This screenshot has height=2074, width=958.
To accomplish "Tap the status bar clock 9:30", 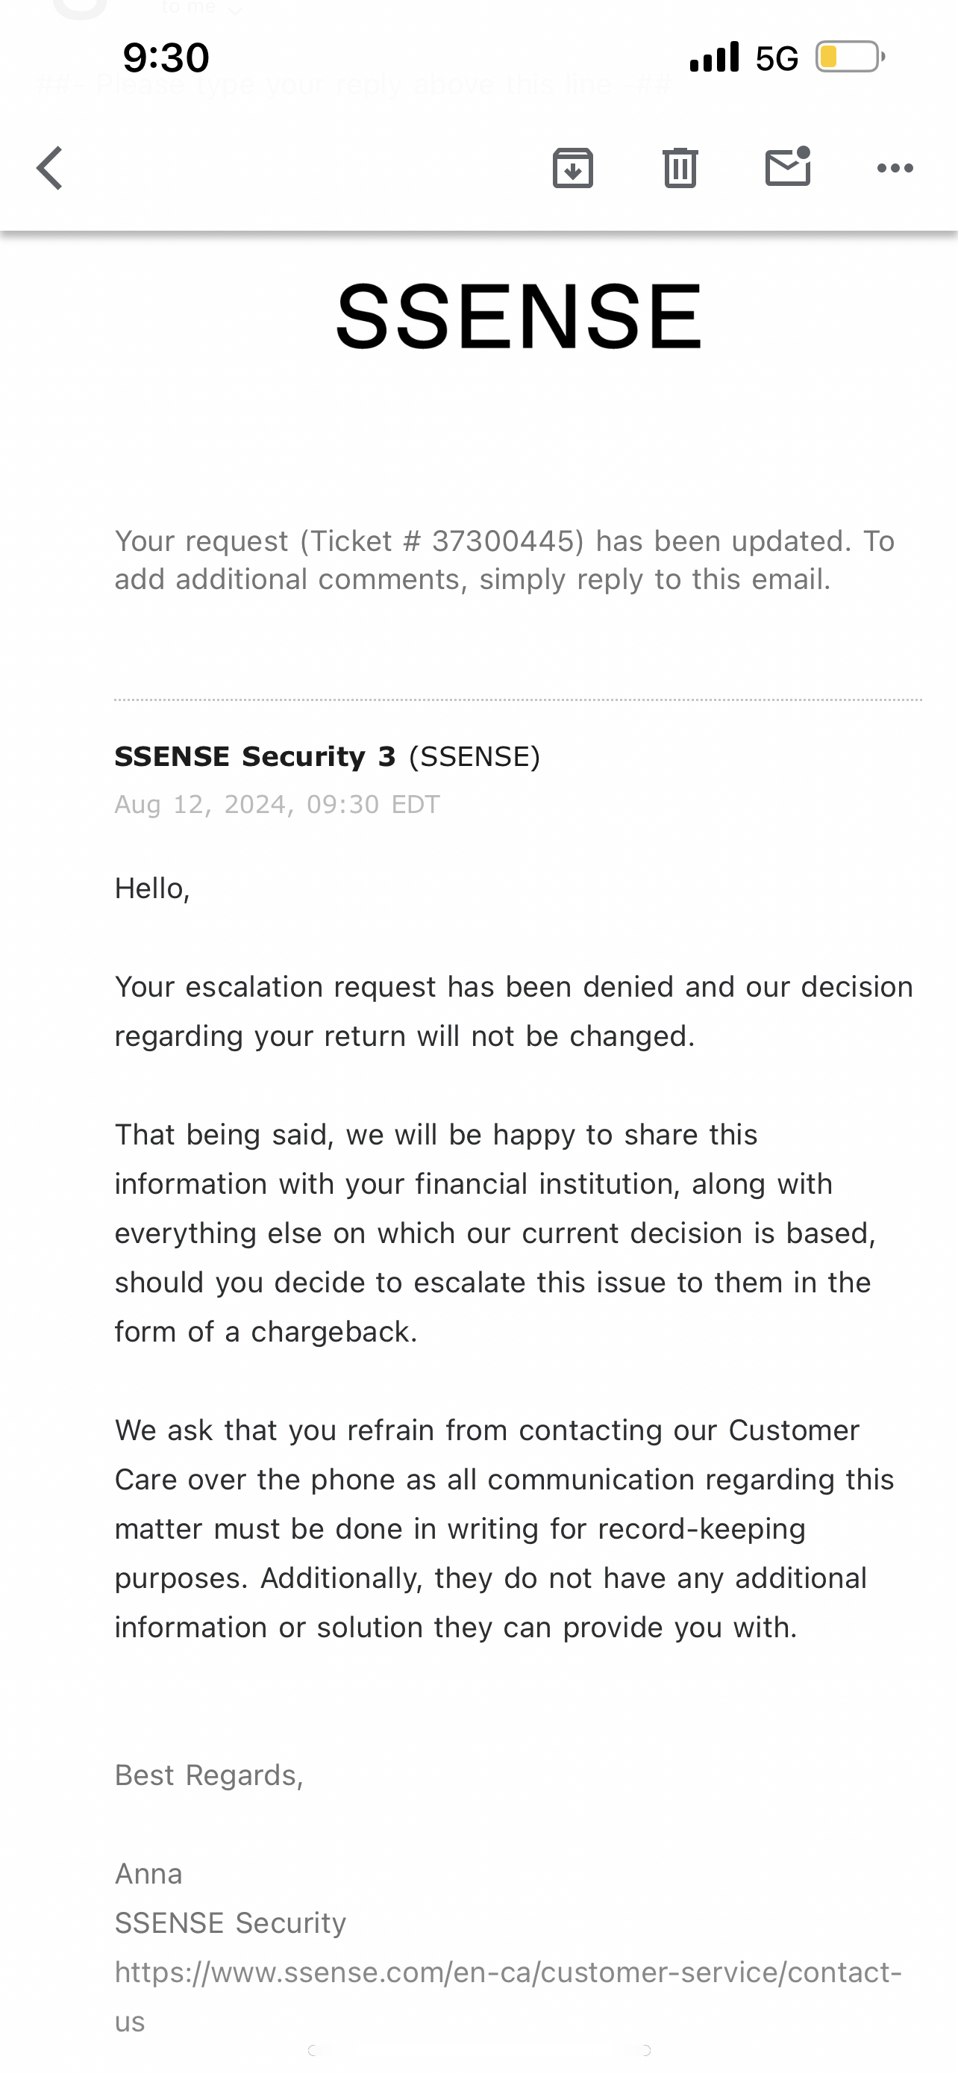I will point(166,56).
